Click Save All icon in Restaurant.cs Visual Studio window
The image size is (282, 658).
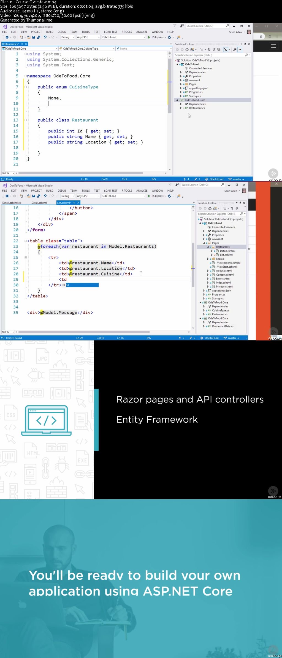[x=38, y=37]
